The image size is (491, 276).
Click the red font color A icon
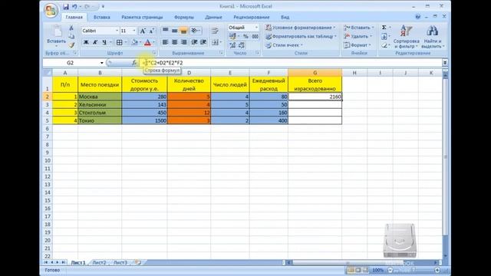pyautogui.click(x=147, y=42)
